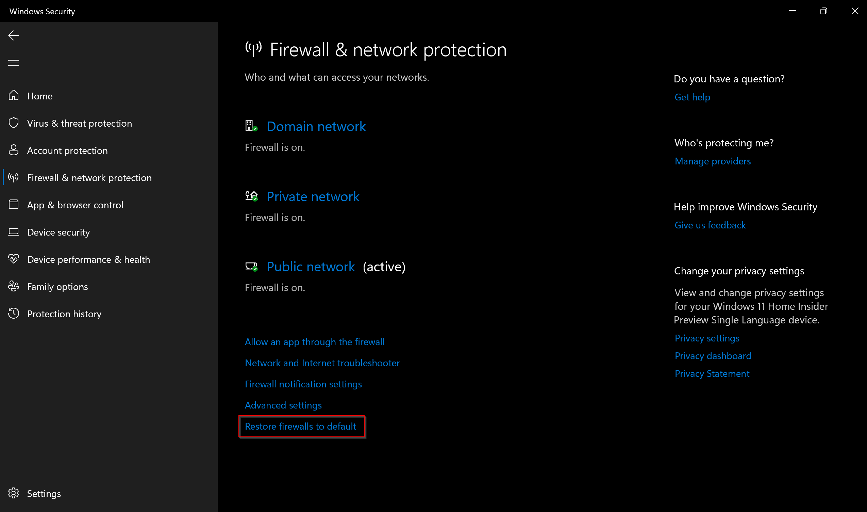Click the back arrow icon
Screen dimensions: 867x512
pyautogui.click(x=14, y=35)
